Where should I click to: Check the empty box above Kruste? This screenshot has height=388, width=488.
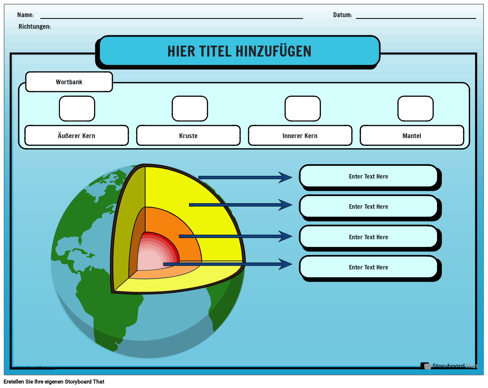pos(190,109)
